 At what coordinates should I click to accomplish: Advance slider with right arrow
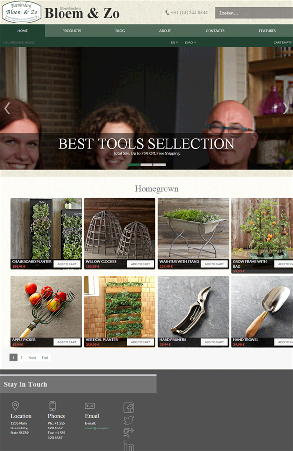click(286, 109)
